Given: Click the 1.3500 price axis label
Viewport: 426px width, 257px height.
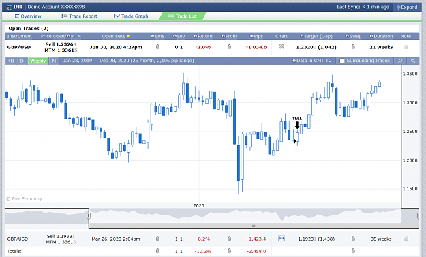Looking at the screenshot, I should point(410,74).
